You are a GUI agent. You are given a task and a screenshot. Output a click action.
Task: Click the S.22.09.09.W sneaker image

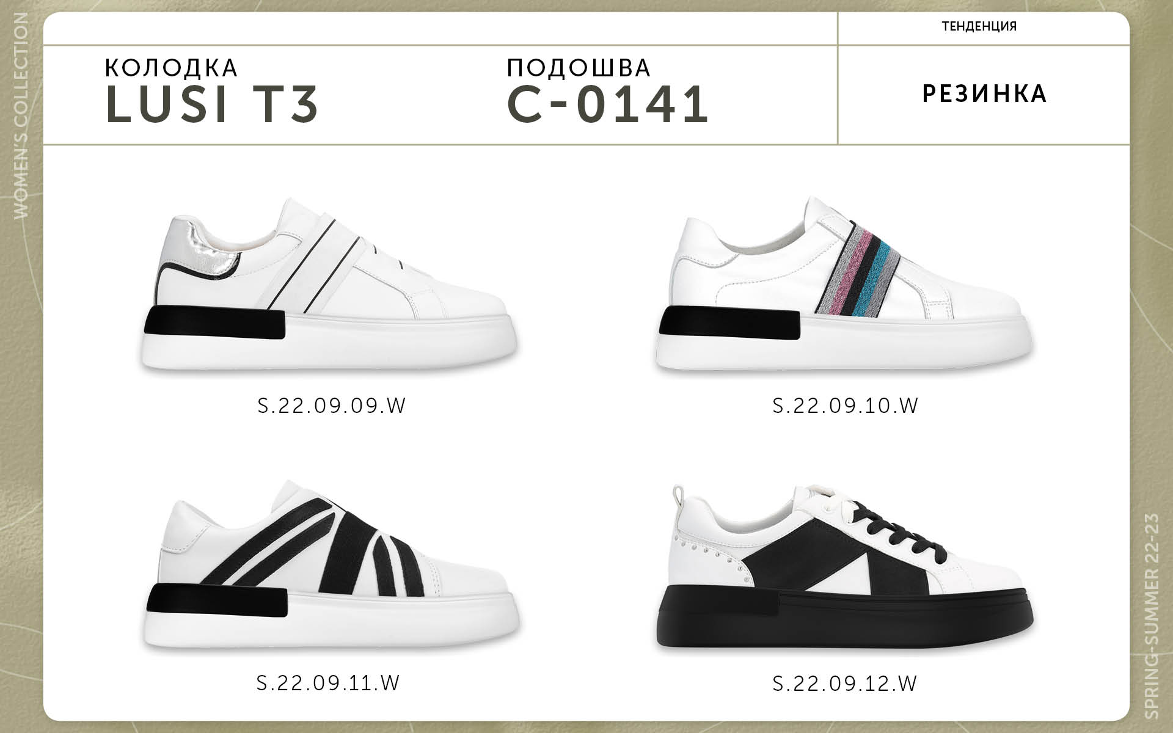click(330, 285)
